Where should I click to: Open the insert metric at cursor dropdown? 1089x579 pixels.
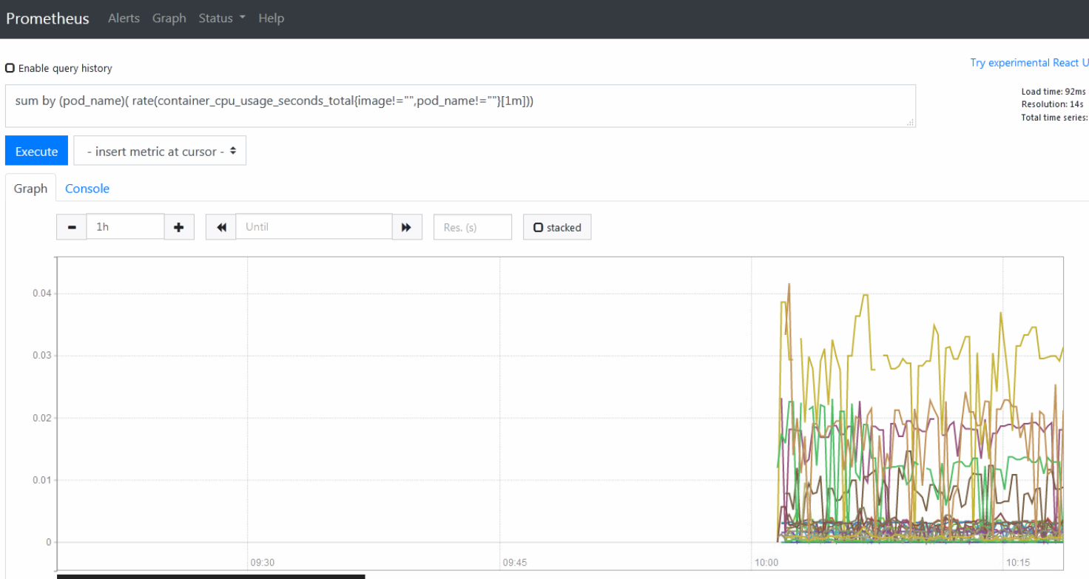point(160,151)
